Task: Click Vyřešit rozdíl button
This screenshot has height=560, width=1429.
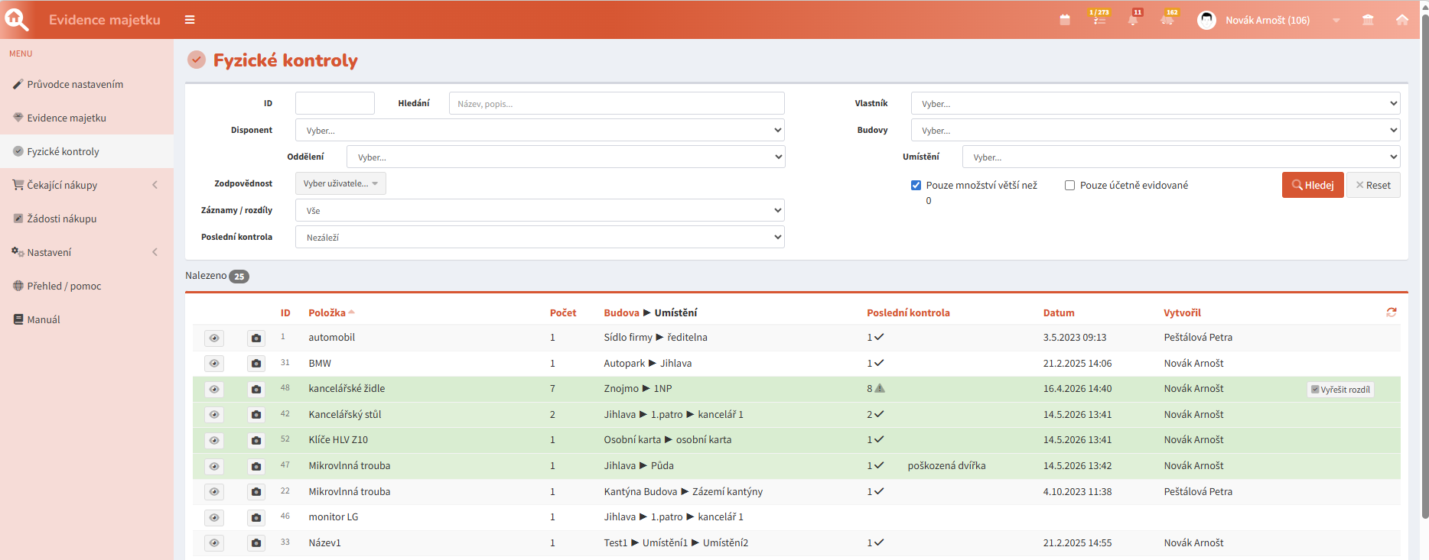Action: pyautogui.click(x=1340, y=390)
